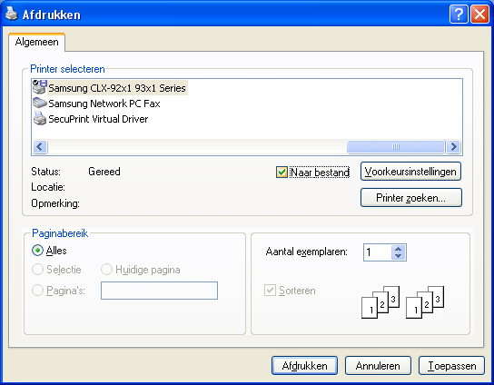Image resolution: width=494 pixels, height=385 pixels.
Task: Switch to the Algemeen tab
Action: [37, 42]
